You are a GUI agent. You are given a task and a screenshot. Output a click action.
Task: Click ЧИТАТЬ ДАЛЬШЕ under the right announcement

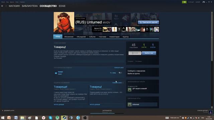95,104
